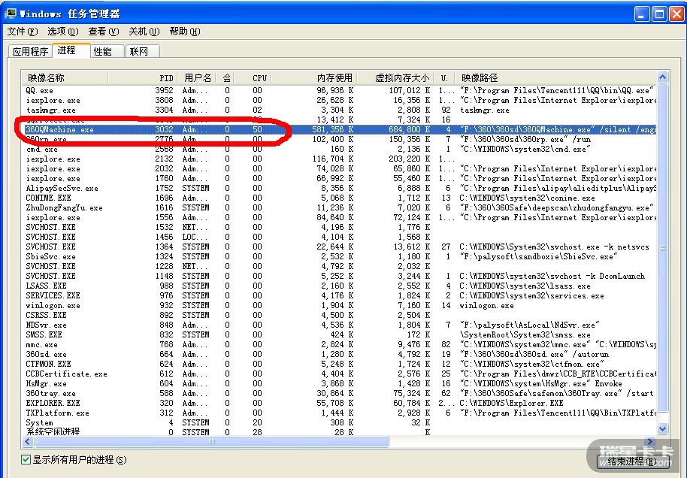
Task: Select the SMSS.EXE process
Action: tap(339, 334)
